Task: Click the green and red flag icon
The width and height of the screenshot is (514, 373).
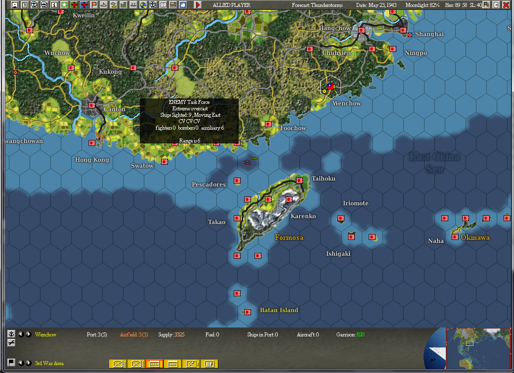Action: (486, 4)
